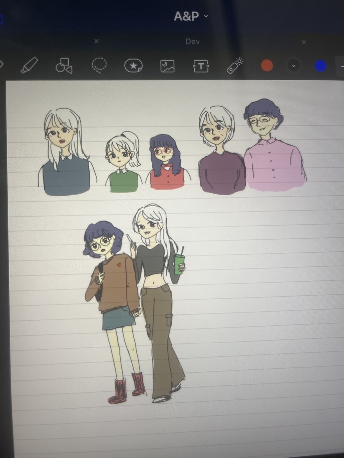Select the highlighter marker tool
This screenshot has height=458, width=344.
point(29,65)
